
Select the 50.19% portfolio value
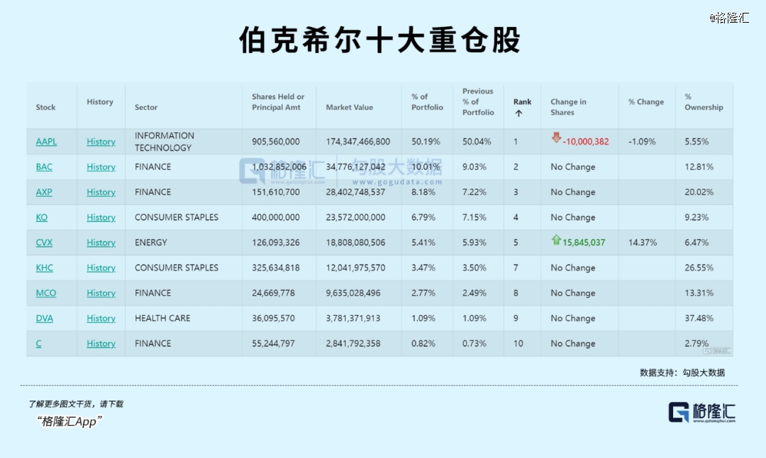[x=426, y=142]
